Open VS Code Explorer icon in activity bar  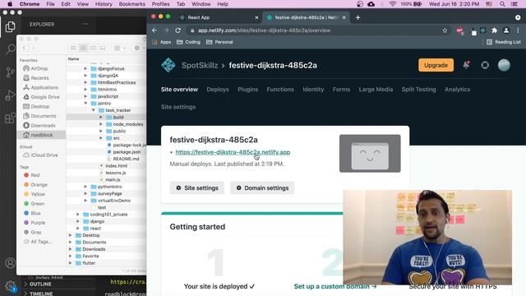10,26
